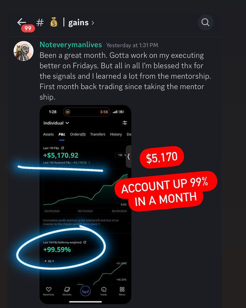The height and width of the screenshot is (308, 246).
Task: Go to the Transfers tab
Action: click(x=98, y=134)
